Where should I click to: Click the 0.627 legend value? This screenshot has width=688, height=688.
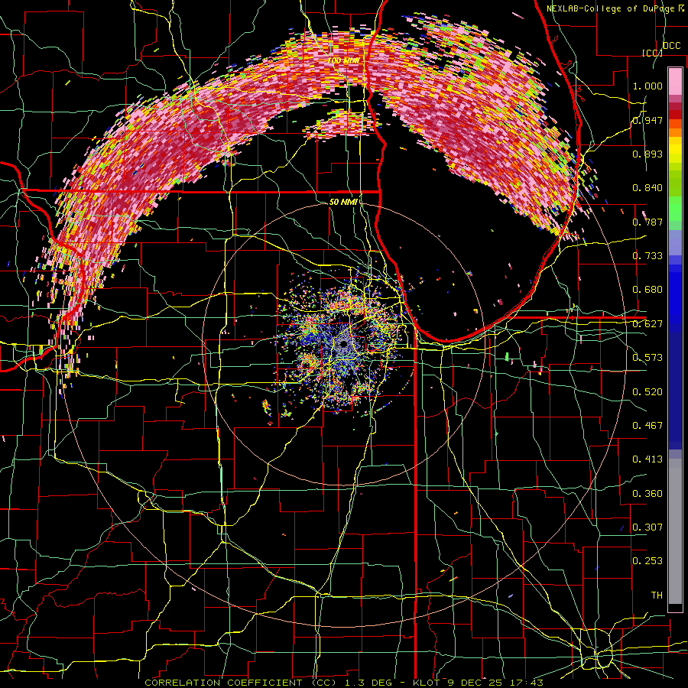[x=647, y=324]
